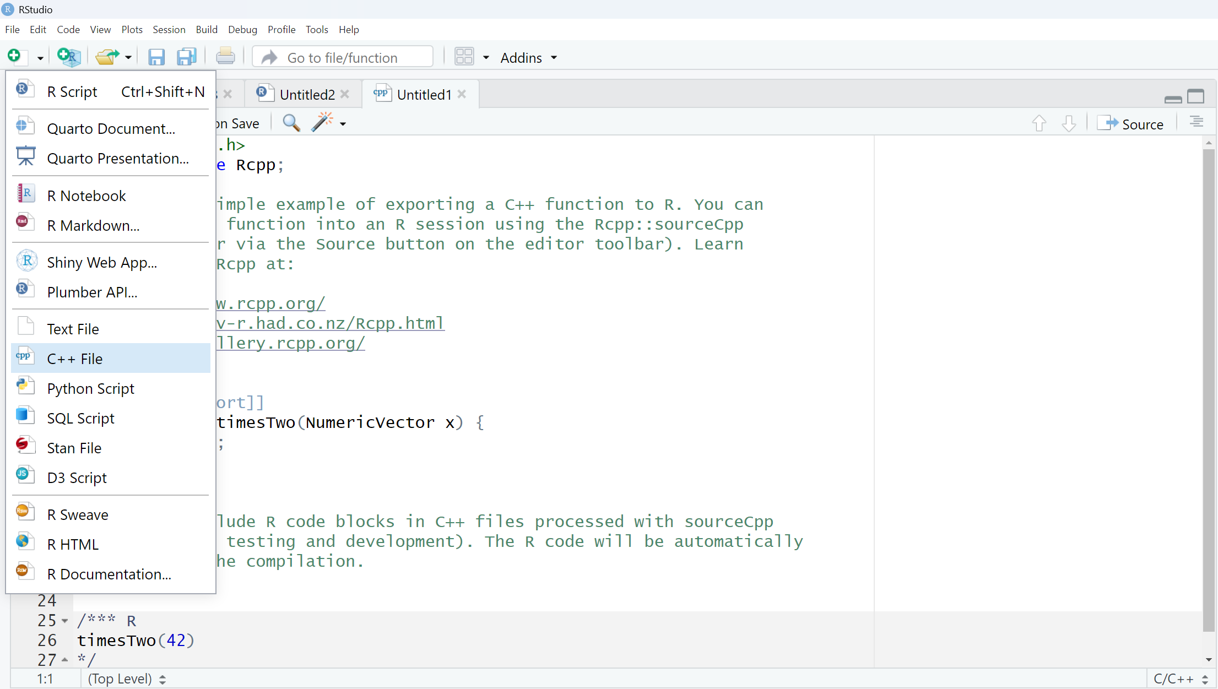
Task: Click the Create a project icon
Action: (69, 57)
